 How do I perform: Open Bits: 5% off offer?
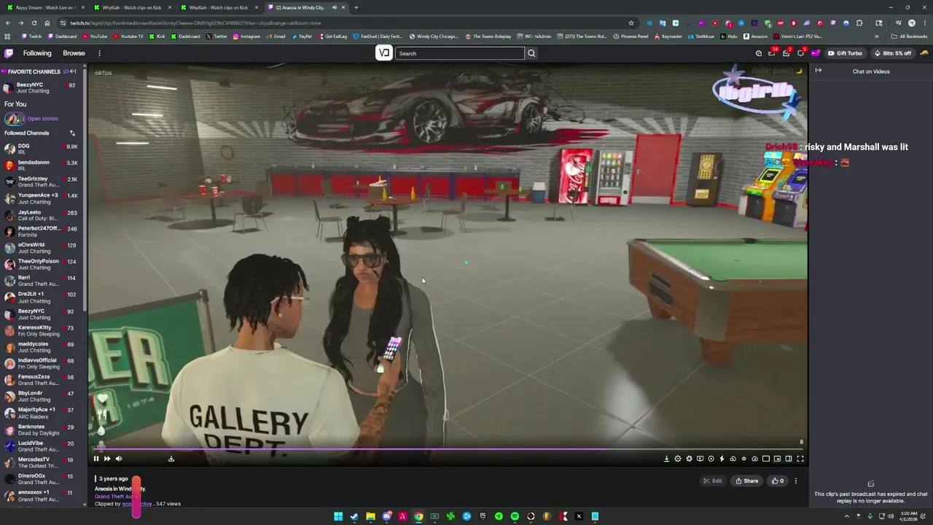tap(892, 53)
